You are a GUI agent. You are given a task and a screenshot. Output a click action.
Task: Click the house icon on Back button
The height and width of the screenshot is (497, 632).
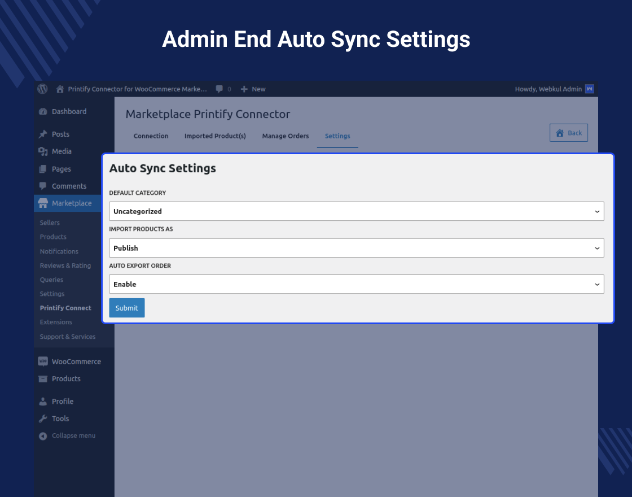pos(560,133)
